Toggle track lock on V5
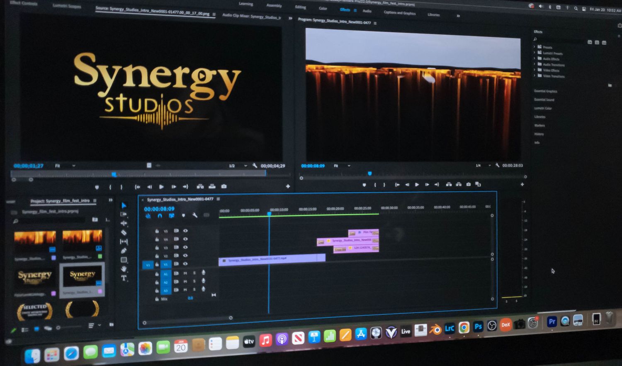The height and width of the screenshot is (366, 622). coord(157,231)
